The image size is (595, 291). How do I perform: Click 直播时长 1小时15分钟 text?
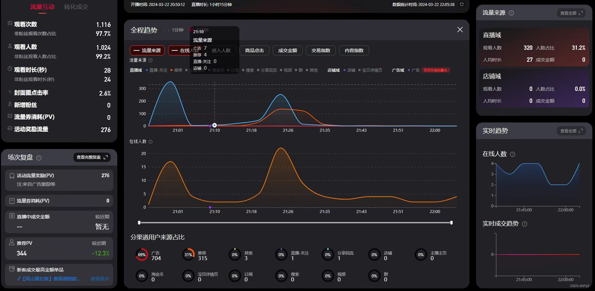[212, 5]
